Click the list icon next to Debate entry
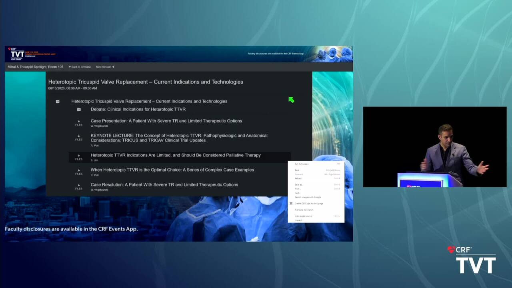This screenshot has height=288, width=512. click(79, 109)
